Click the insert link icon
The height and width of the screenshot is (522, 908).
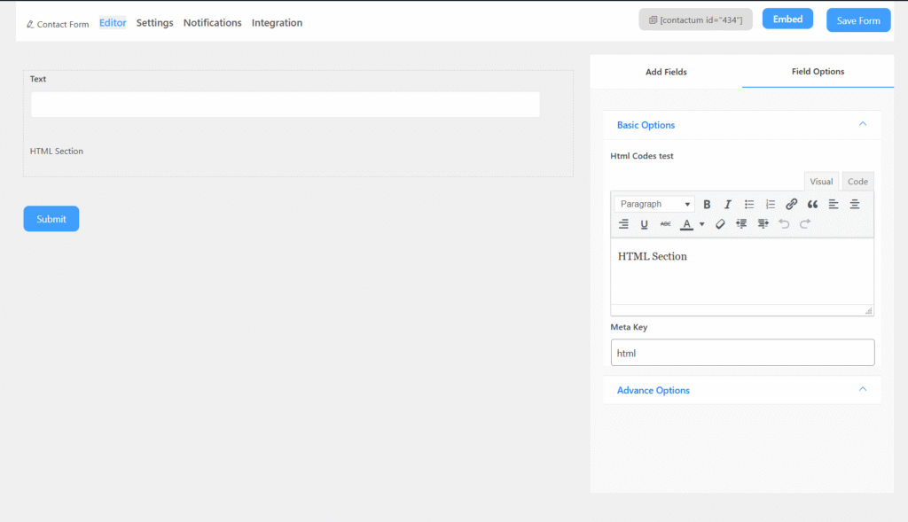[792, 205]
